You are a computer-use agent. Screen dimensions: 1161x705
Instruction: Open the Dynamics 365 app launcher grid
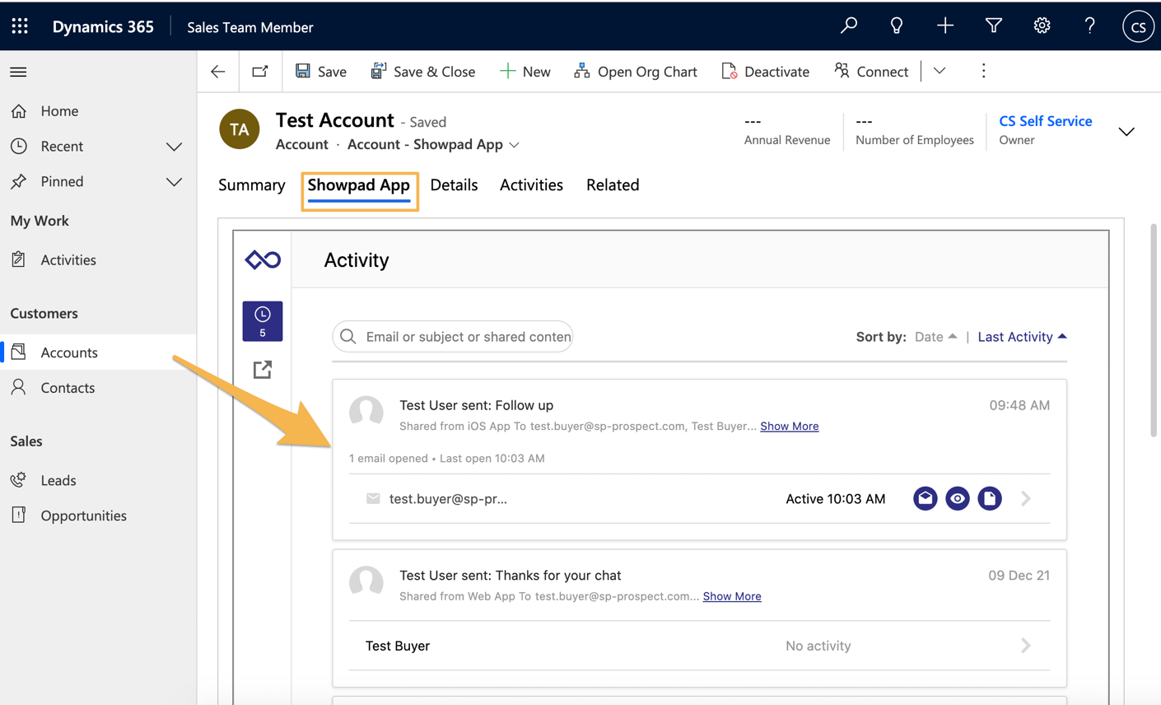[20, 26]
